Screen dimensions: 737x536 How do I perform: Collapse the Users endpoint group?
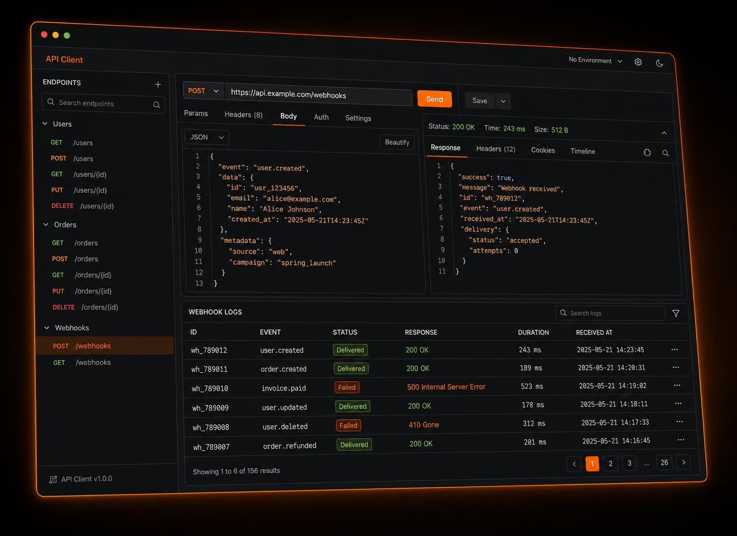pos(45,124)
